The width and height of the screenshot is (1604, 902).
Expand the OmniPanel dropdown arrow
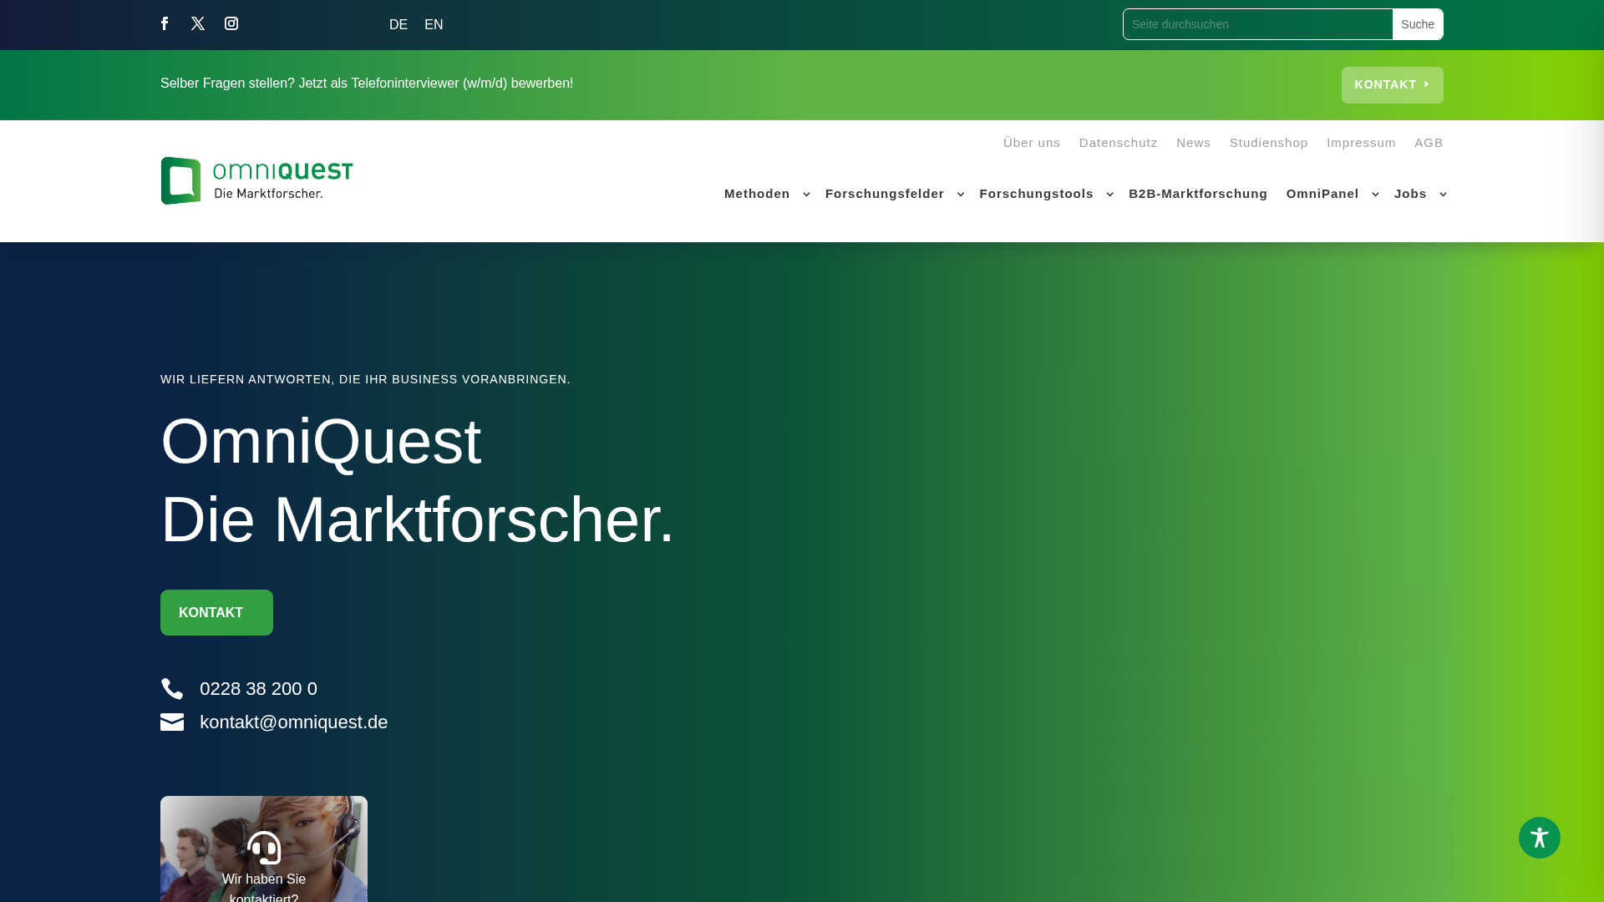point(1375,195)
